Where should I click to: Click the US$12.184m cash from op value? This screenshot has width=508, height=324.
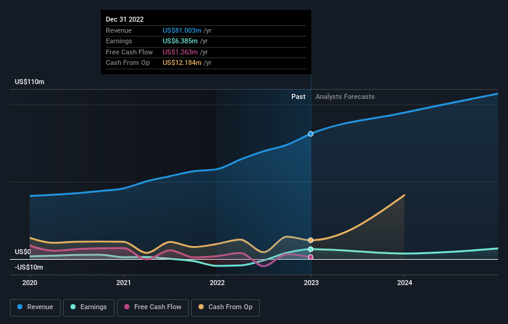click(x=182, y=63)
